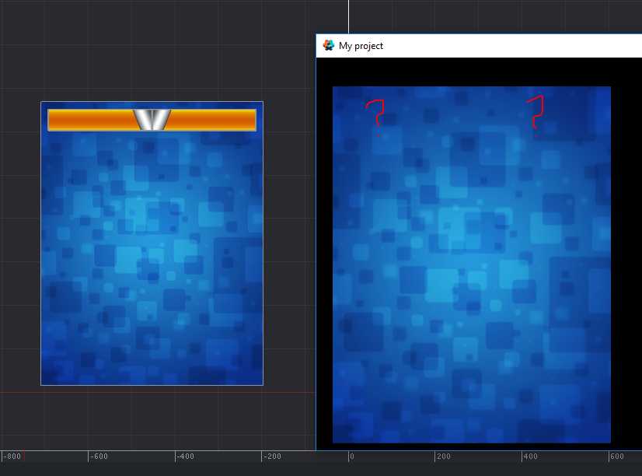Click the blue game view in My project window
This screenshot has width=642, height=476.
(471, 264)
